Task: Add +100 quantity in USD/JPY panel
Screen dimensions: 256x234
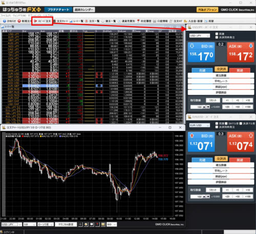Action: coord(248,107)
